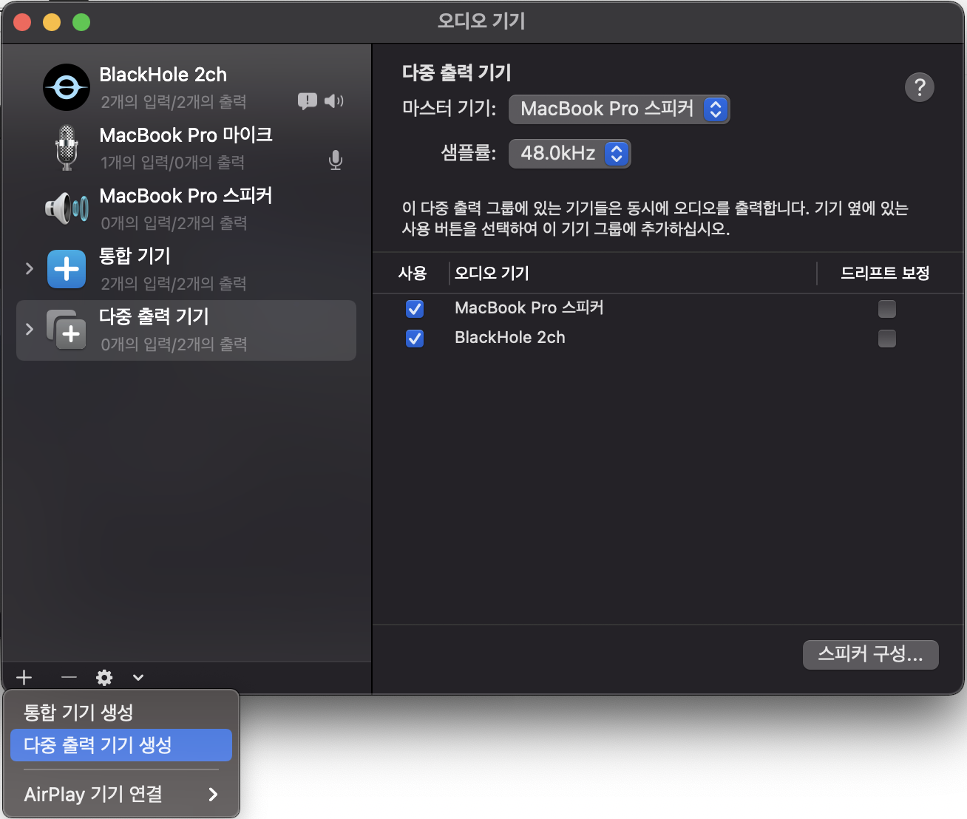Click the plus add device button
The width and height of the screenshot is (967, 819).
click(x=24, y=677)
